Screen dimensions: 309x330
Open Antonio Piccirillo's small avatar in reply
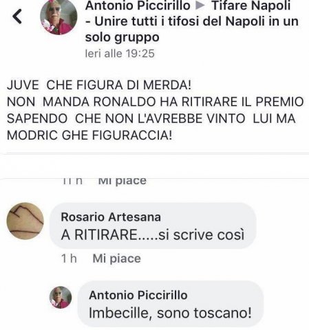point(61,297)
